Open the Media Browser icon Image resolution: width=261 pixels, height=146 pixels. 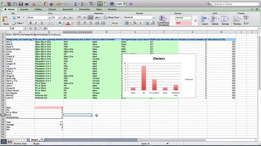[112, 4]
